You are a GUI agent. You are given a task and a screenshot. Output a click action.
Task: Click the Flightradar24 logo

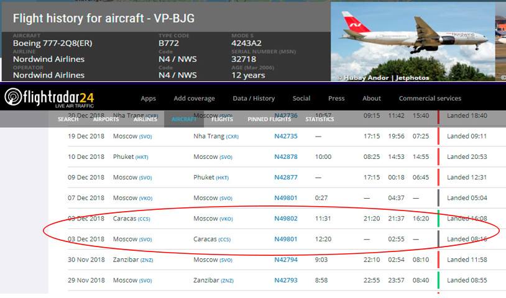click(49, 98)
